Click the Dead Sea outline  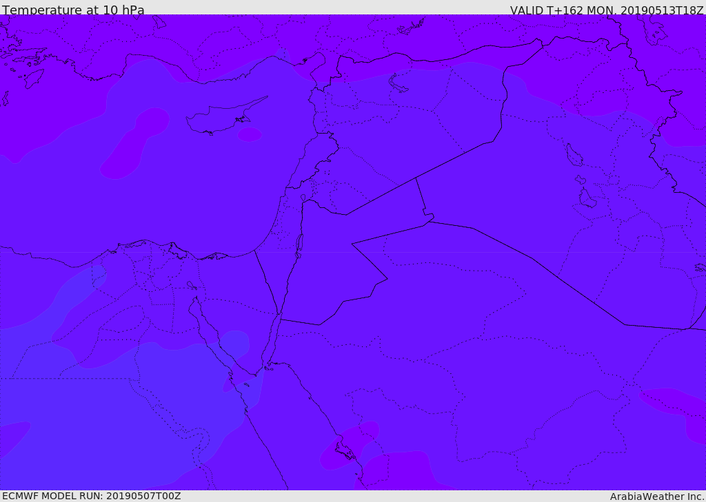(x=299, y=246)
